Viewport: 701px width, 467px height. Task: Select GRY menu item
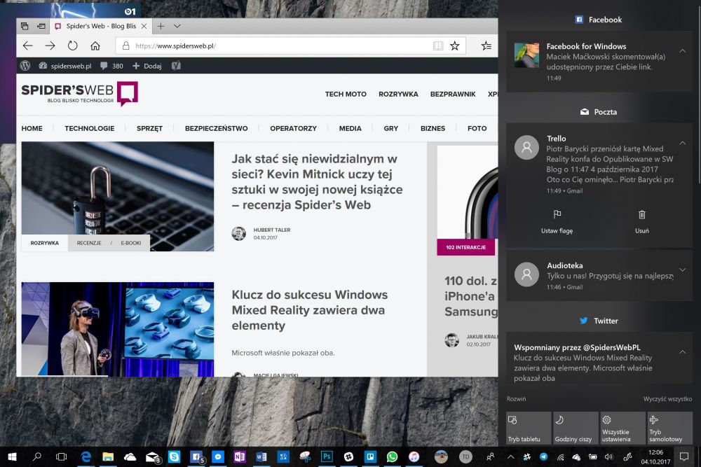pos(390,129)
